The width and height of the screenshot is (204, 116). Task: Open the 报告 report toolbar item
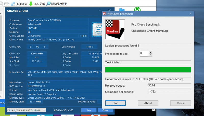[5, 4]
